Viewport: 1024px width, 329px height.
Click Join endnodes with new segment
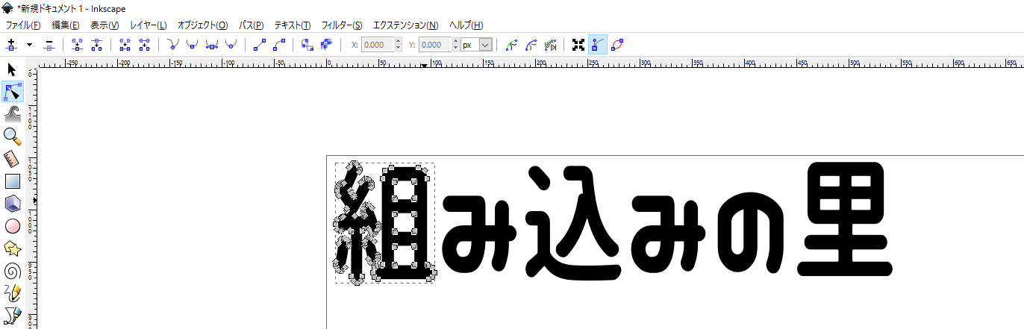[125, 45]
